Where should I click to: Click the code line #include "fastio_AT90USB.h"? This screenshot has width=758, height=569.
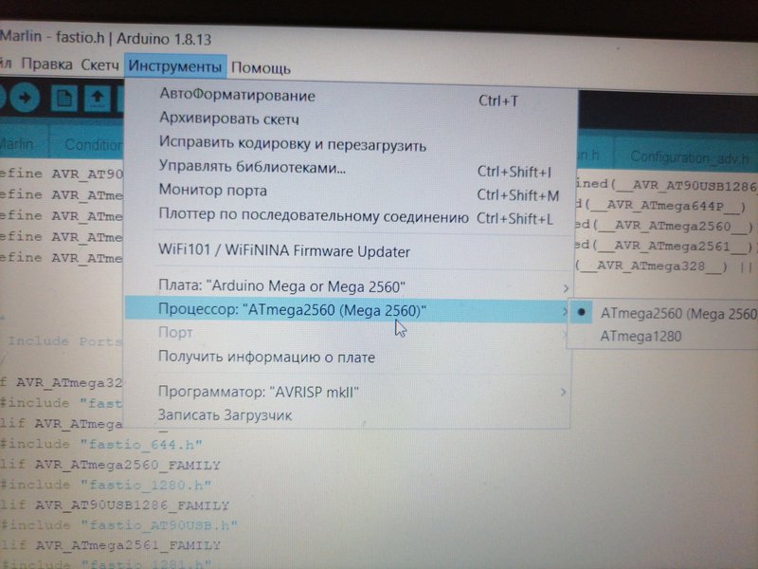119,525
